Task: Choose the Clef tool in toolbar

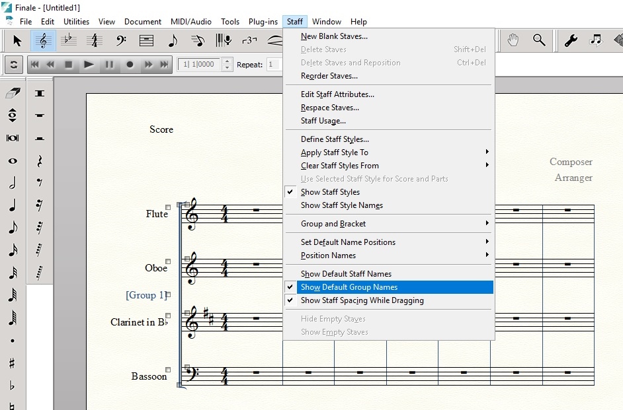Action: point(120,41)
